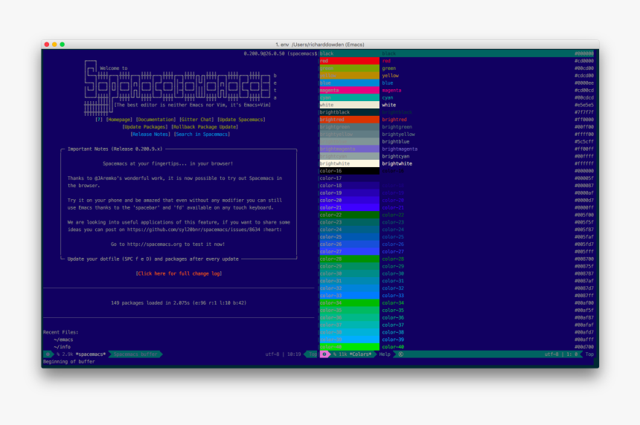Select the yellow color swatch

pyautogui.click(x=349, y=75)
